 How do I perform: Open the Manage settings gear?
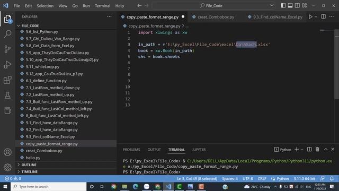[x=7, y=167]
